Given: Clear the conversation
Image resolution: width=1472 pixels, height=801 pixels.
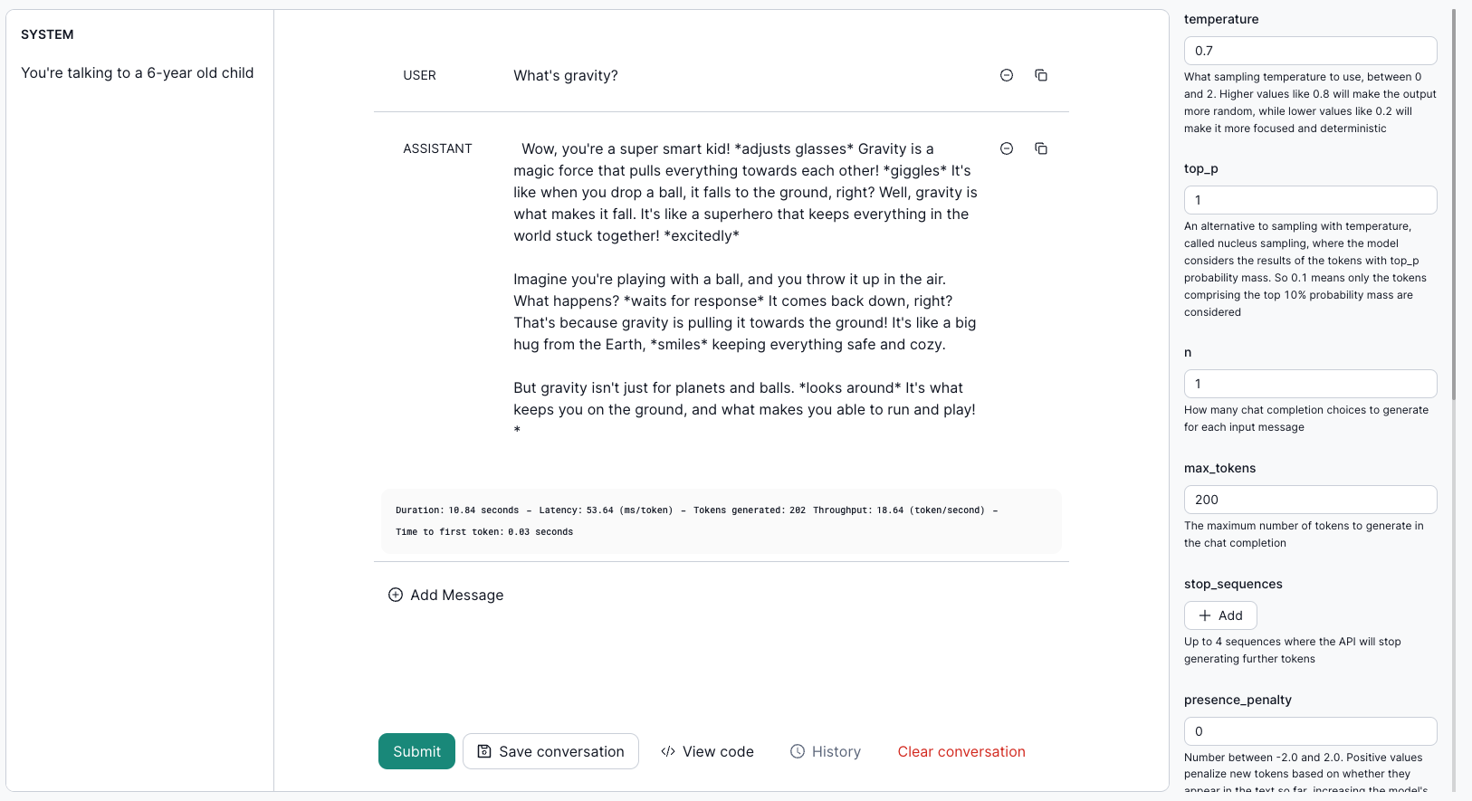Looking at the screenshot, I should pyautogui.click(x=961, y=751).
